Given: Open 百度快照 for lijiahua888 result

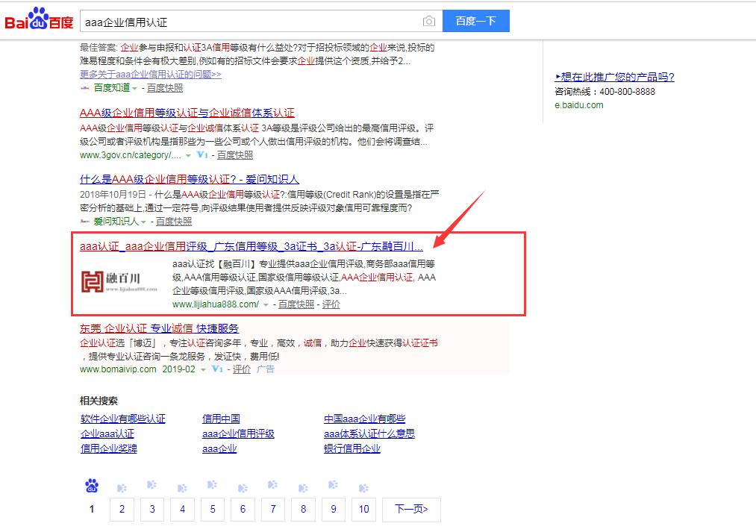Looking at the screenshot, I should tap(296, 304).
